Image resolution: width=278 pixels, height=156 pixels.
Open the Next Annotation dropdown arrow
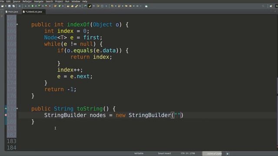pos(116,6)
